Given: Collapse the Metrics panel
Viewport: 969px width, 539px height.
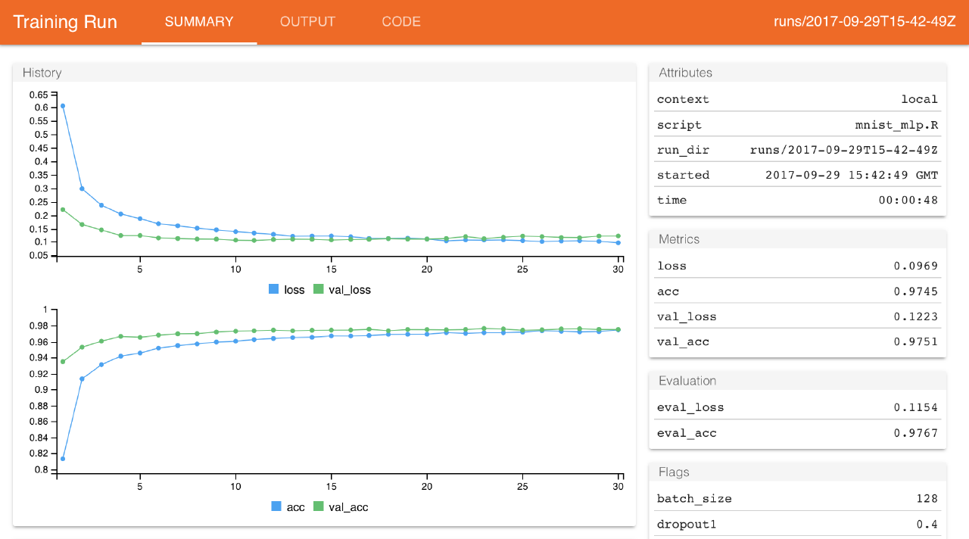Looking at the screenshot, I should 679,238.
